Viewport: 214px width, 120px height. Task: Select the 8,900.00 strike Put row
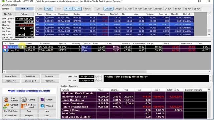[x=114, y=18]
